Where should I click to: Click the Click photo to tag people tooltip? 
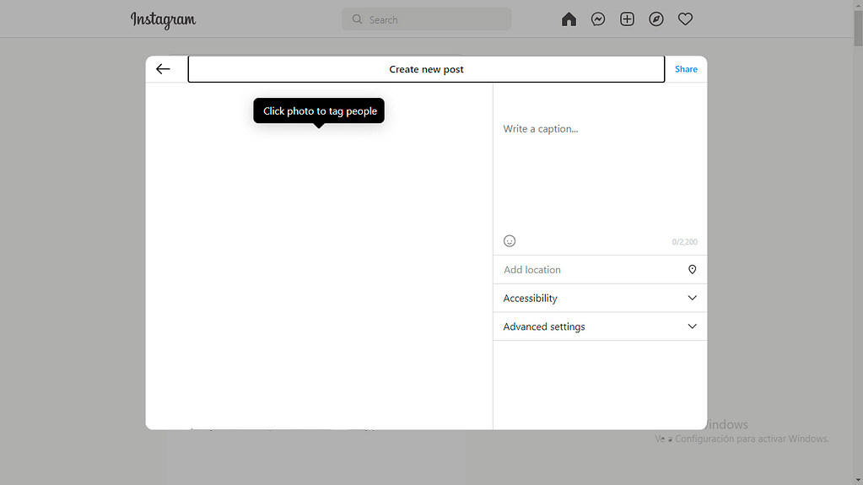tap(319, 111)
